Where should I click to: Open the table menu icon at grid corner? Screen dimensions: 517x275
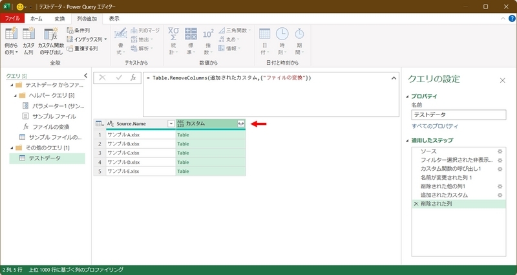click(x=100, y=124)
